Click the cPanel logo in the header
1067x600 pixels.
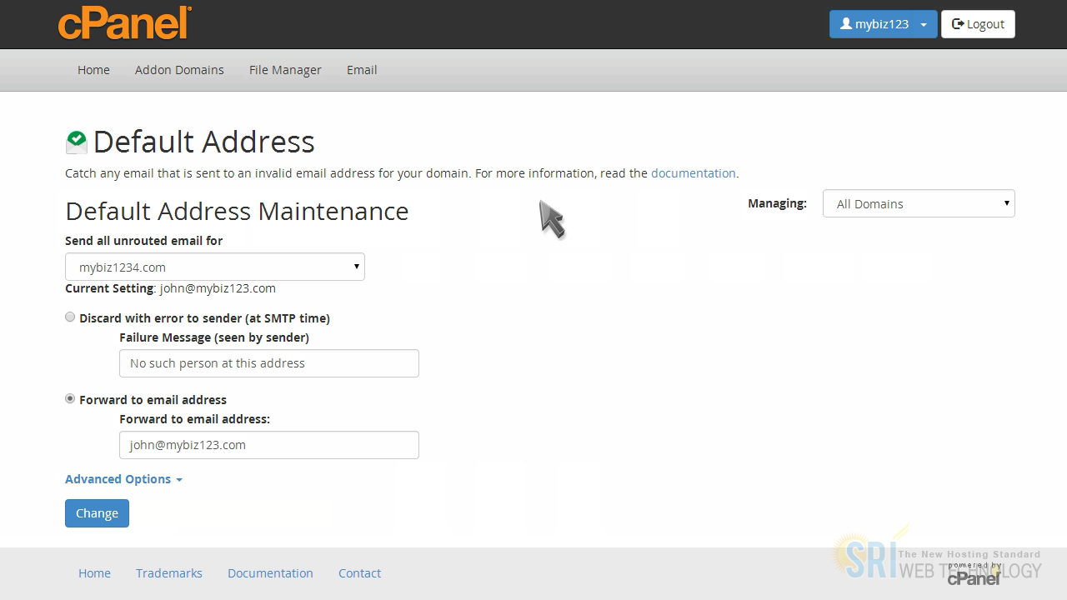(x=125, y=22)
